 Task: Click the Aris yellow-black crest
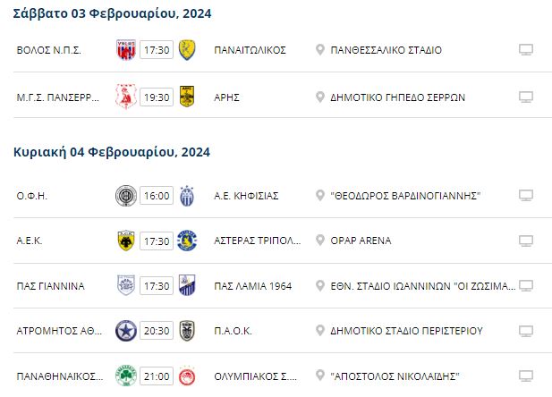(187, 97)
